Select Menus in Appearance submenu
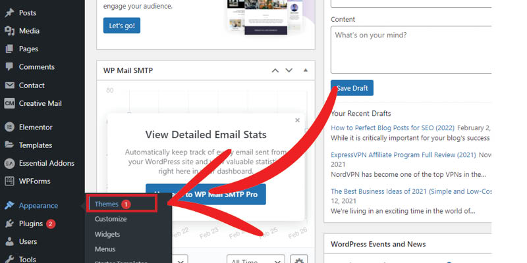The image size is (527, 263). click(105, 249)
